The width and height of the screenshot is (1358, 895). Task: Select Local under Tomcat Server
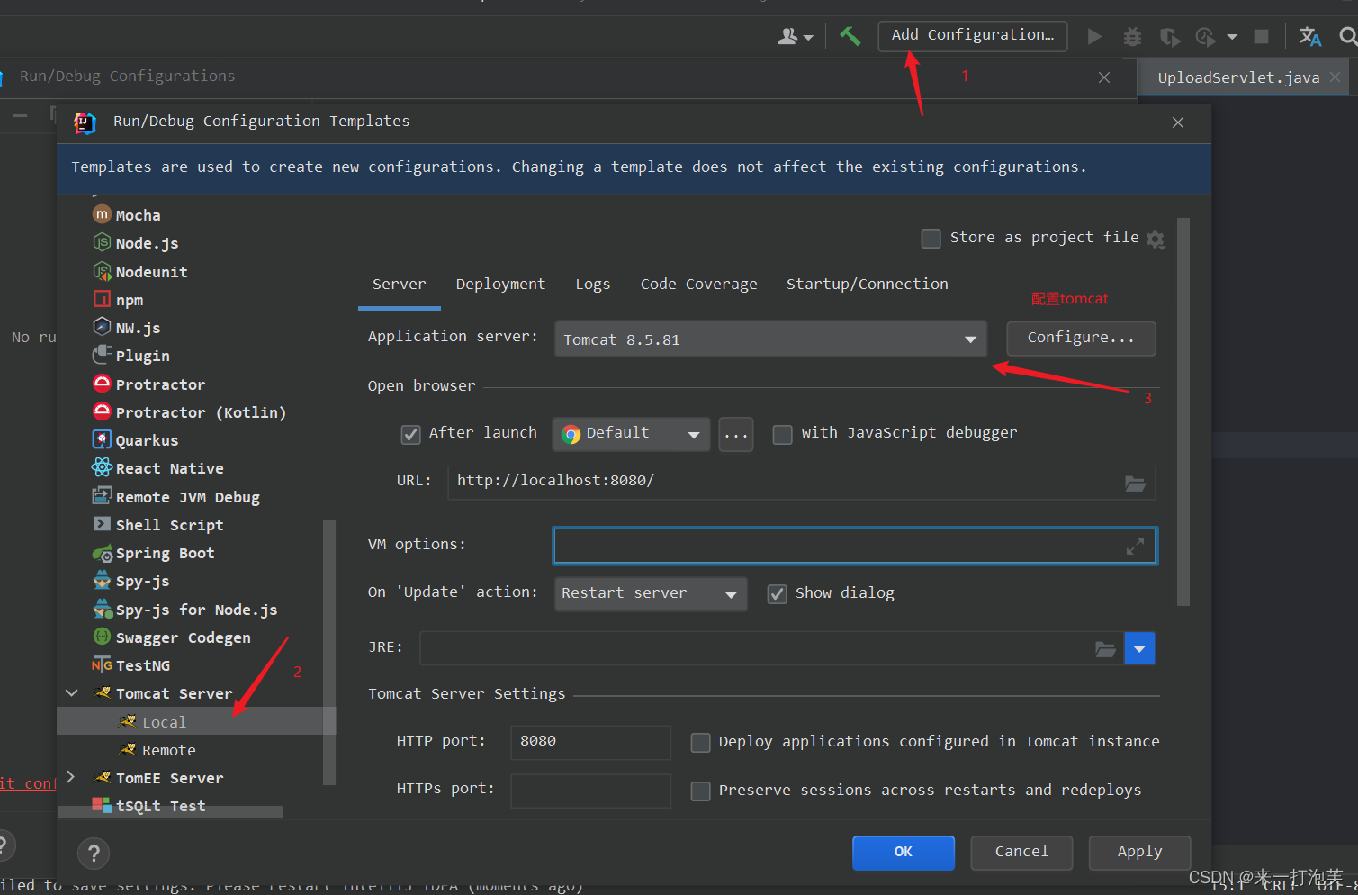[195, 721]
